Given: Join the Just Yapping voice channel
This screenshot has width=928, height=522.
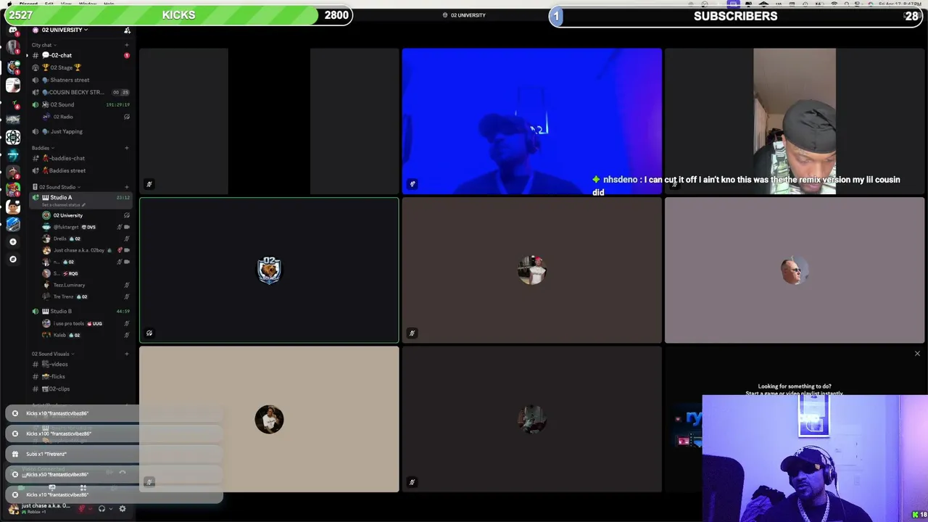Looking at the screenshot, I should coord(80,131).
